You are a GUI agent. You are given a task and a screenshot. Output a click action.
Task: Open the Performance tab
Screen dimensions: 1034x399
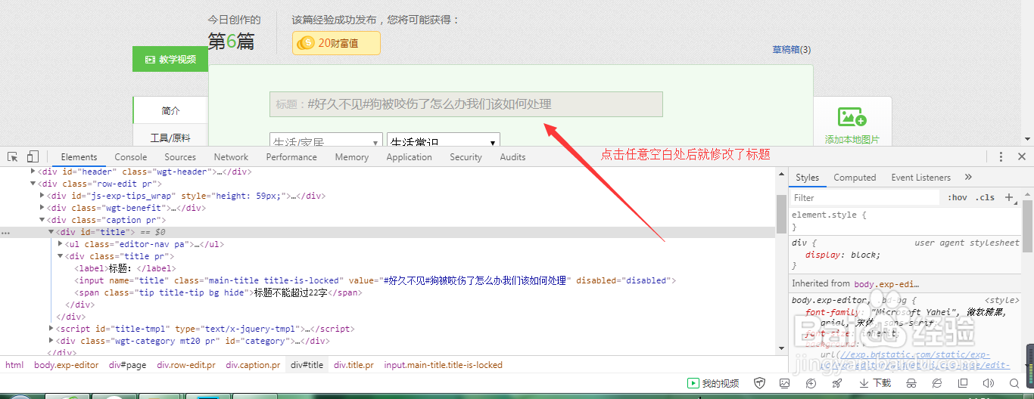pos(291,156)
